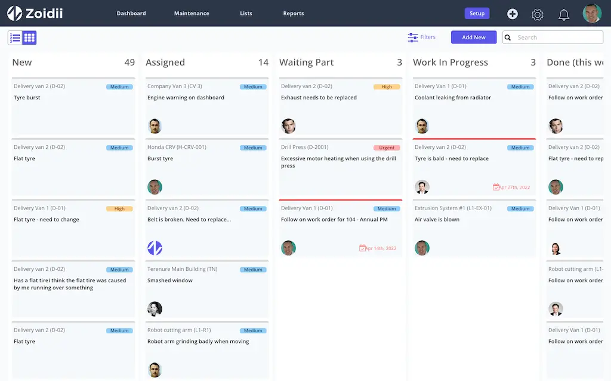Click 'Apr 27th, 2022' due date
The image size is (611, 381).
515,188
